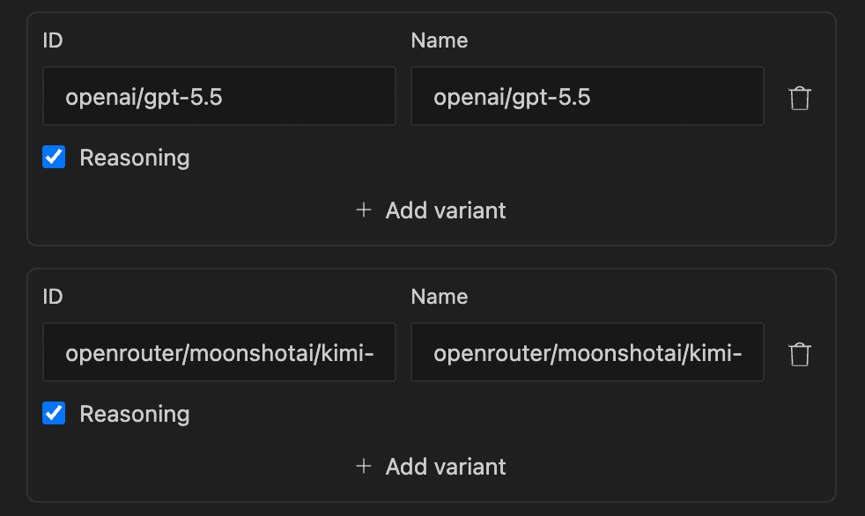Remove the openrouter/moonshotai/kimi model via trash icon

pos(799,355)
